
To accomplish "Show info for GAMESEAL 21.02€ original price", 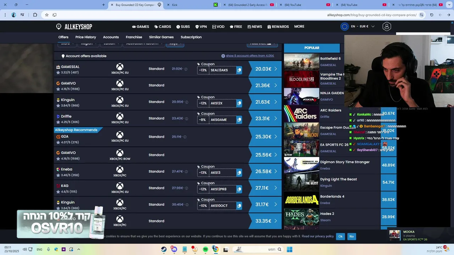I will 186,69.
